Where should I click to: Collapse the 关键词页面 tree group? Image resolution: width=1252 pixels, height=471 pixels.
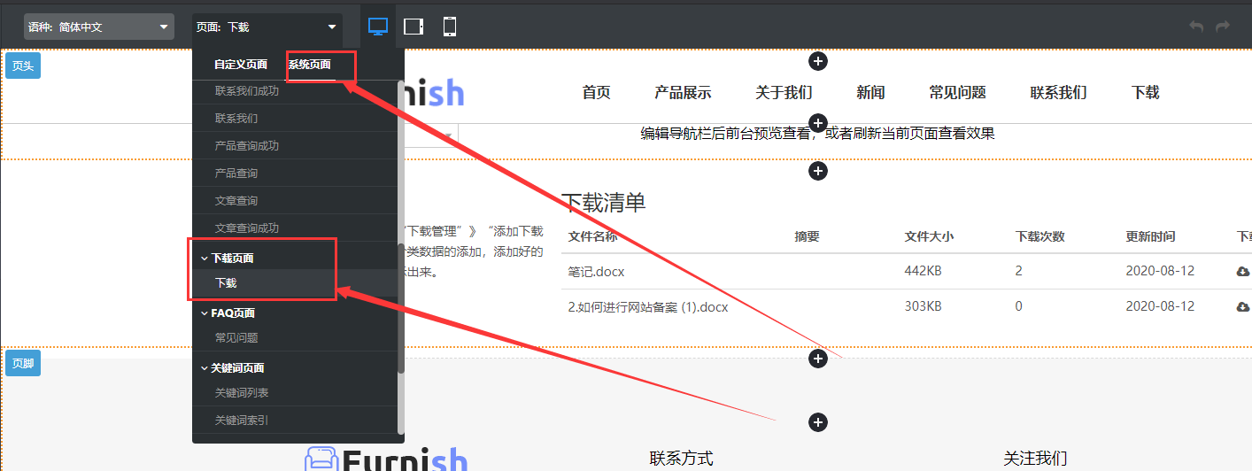pos(205,368)
